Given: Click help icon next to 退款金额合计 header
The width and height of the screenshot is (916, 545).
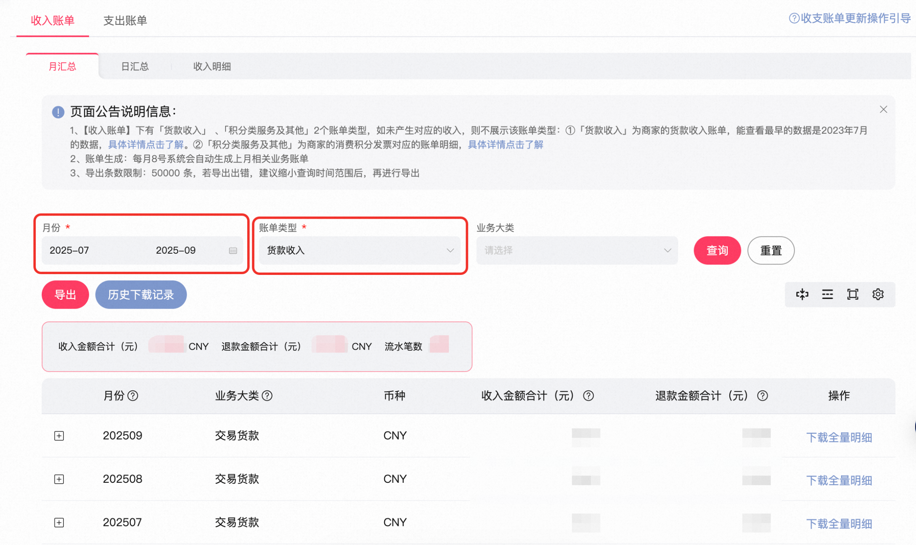Looking at the screenshot, I should (762, 396).
